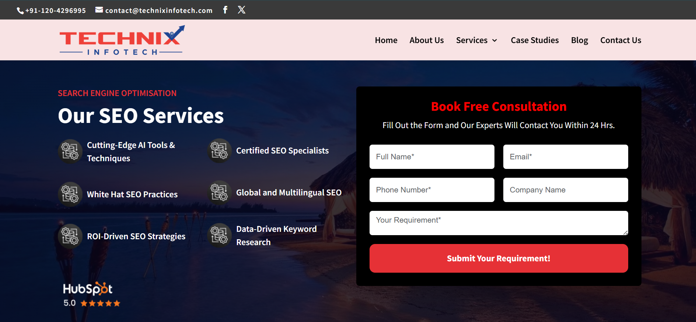Open the About Us menu item

[427, 40]
